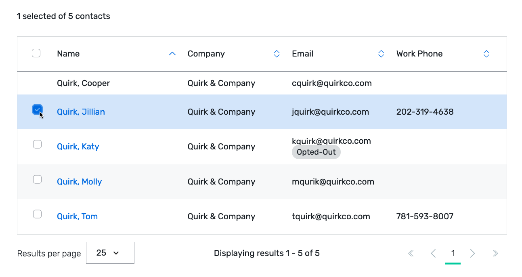Jump to the last page of results
The width and height of the screenshot is (522, 277).
[x=495, y=253]
